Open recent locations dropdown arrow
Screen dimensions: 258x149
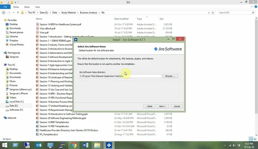14,13
